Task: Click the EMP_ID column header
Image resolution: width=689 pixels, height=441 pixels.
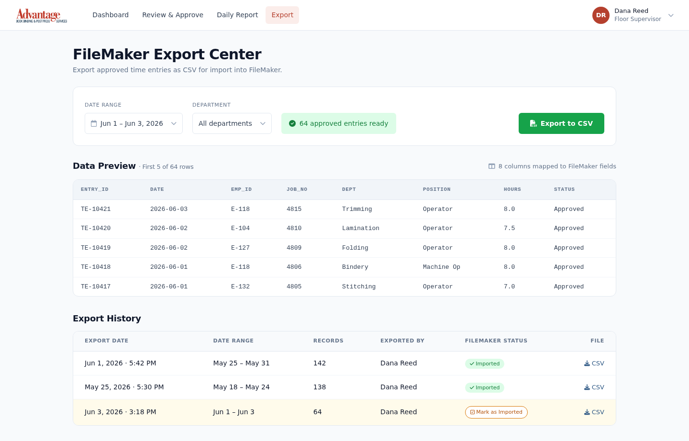Action: [241, 189]
